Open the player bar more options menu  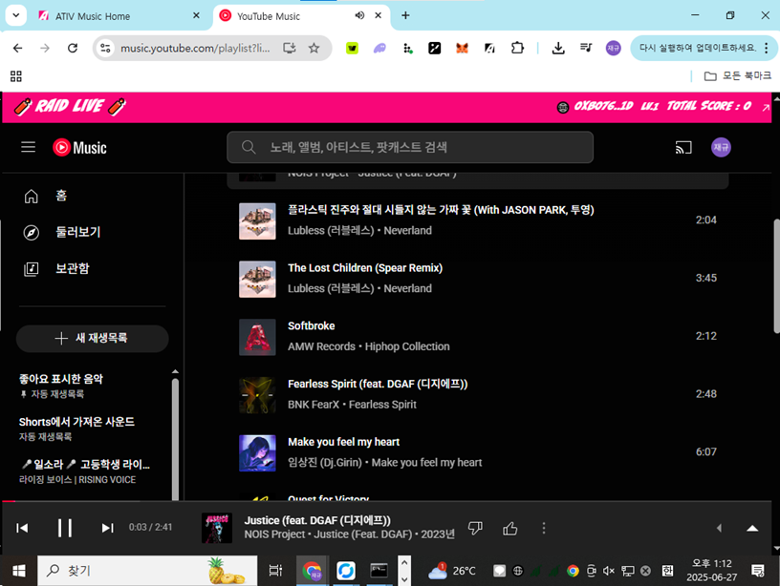(544, 529)
